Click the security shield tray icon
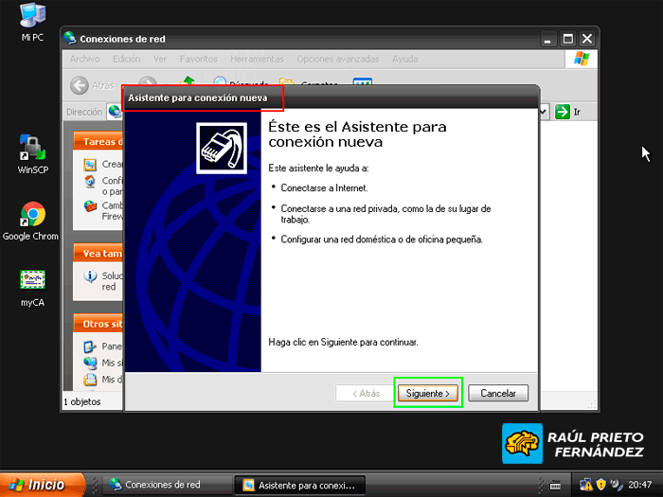 [600, 485]
